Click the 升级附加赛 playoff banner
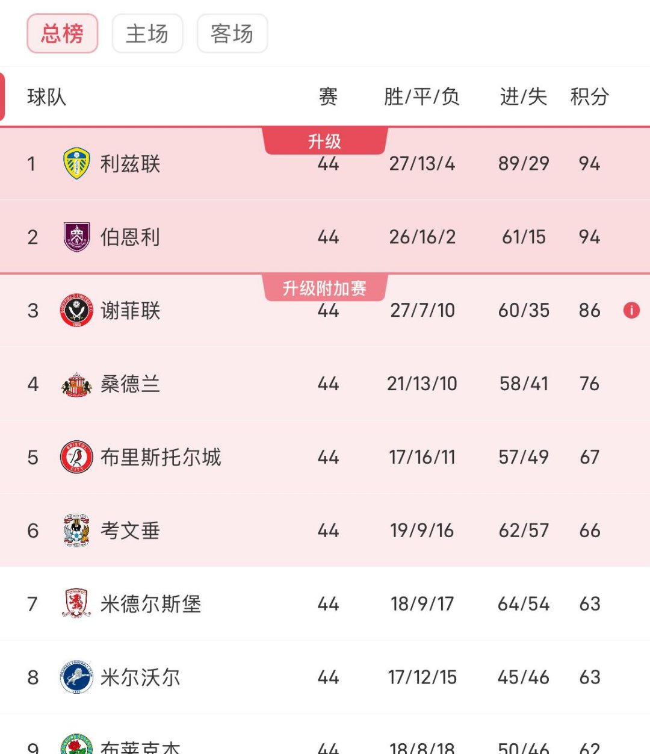Screen dimensions: 650x754 (x=326, y=288)
